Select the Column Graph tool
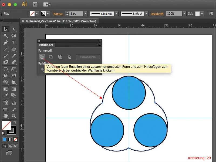The height and width of the screenshot is (162, 216). [x=14, y=103]
